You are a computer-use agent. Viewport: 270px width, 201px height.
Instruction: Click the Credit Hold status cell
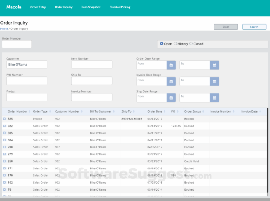tap(191, 161)
